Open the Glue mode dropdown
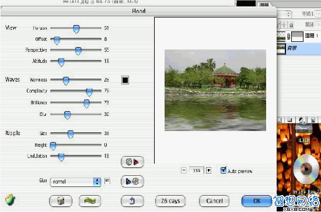The height and width of the screenshot is (212, 321). click(75, 182)
